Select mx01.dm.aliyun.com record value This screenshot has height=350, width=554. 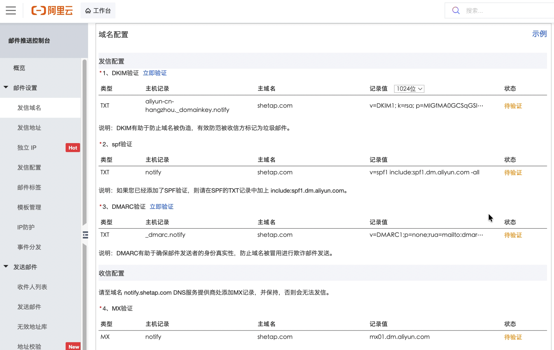400,337
